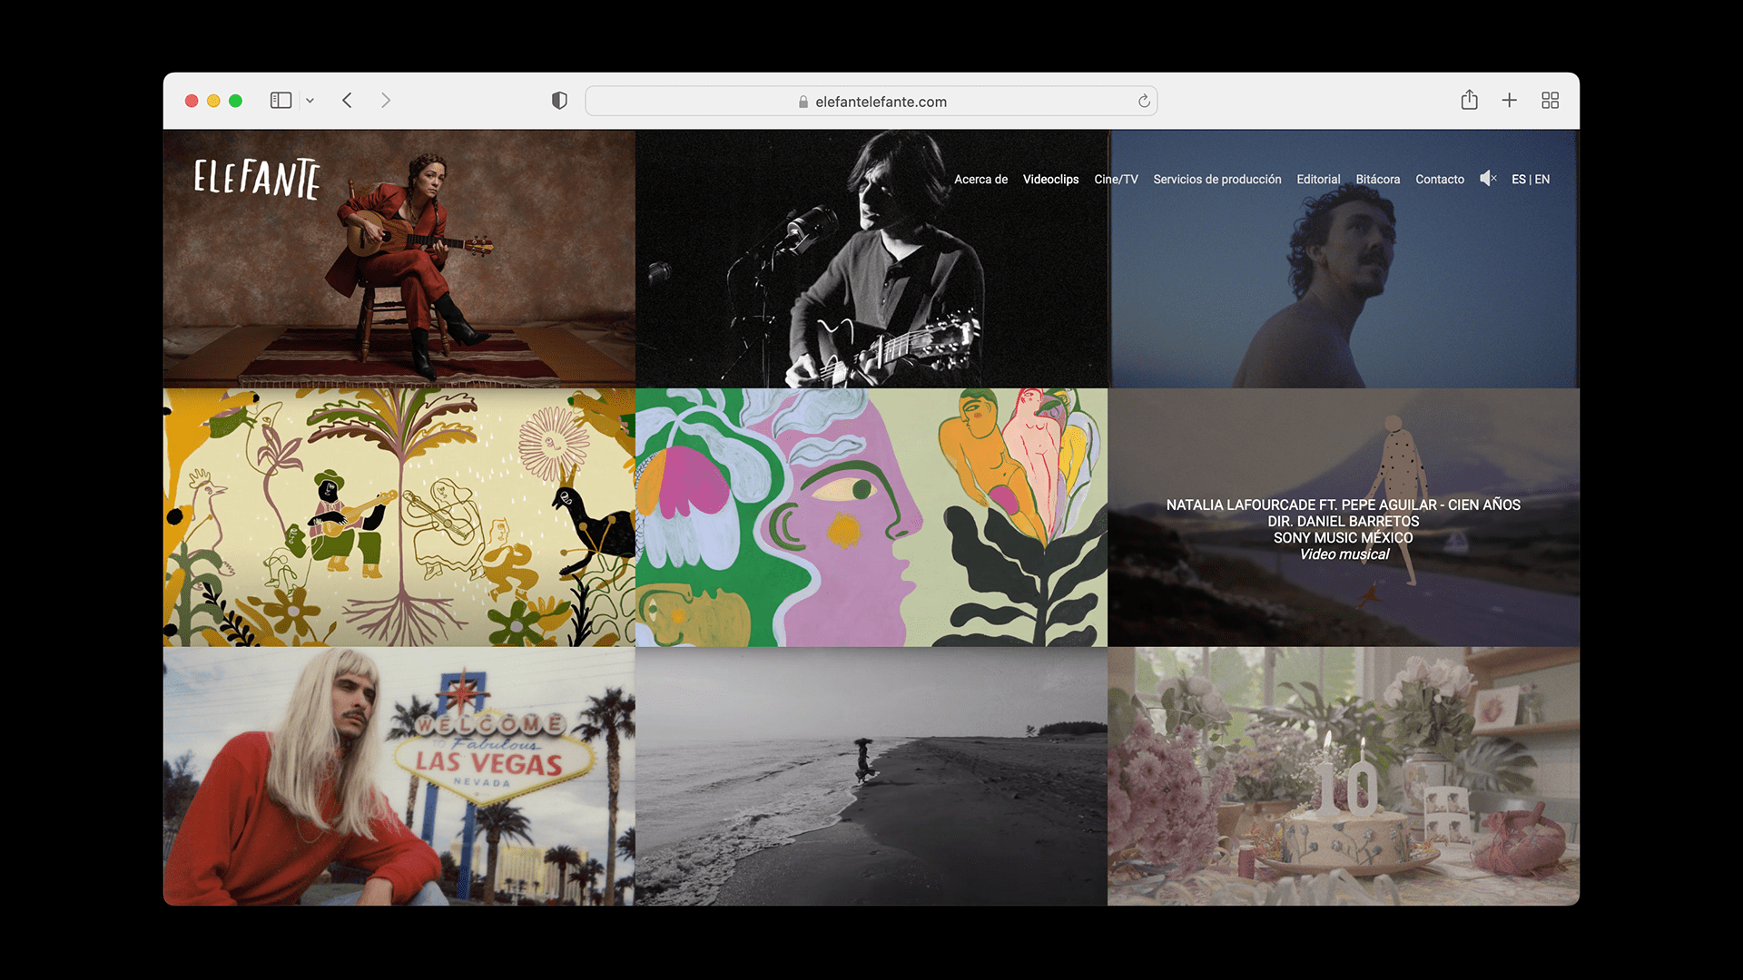Screen dimensions: 1743x980
Task: Open a new tab with plus icon
Action: [x=1509, y=101]
